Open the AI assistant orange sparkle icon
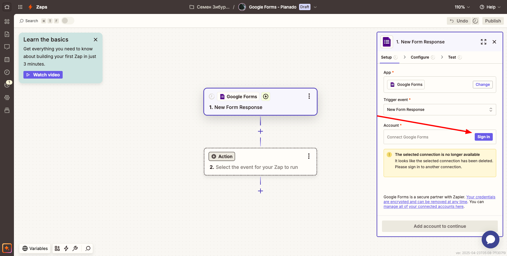 point(7,248)
